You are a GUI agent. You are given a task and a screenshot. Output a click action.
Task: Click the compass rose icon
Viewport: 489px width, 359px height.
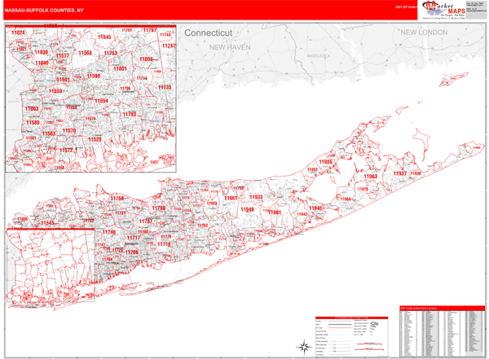tap(303, 348)
